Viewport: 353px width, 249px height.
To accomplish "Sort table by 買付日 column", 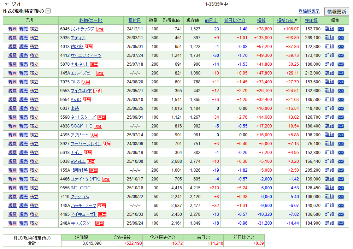I will pyautogui.click(x=134, y=20).
